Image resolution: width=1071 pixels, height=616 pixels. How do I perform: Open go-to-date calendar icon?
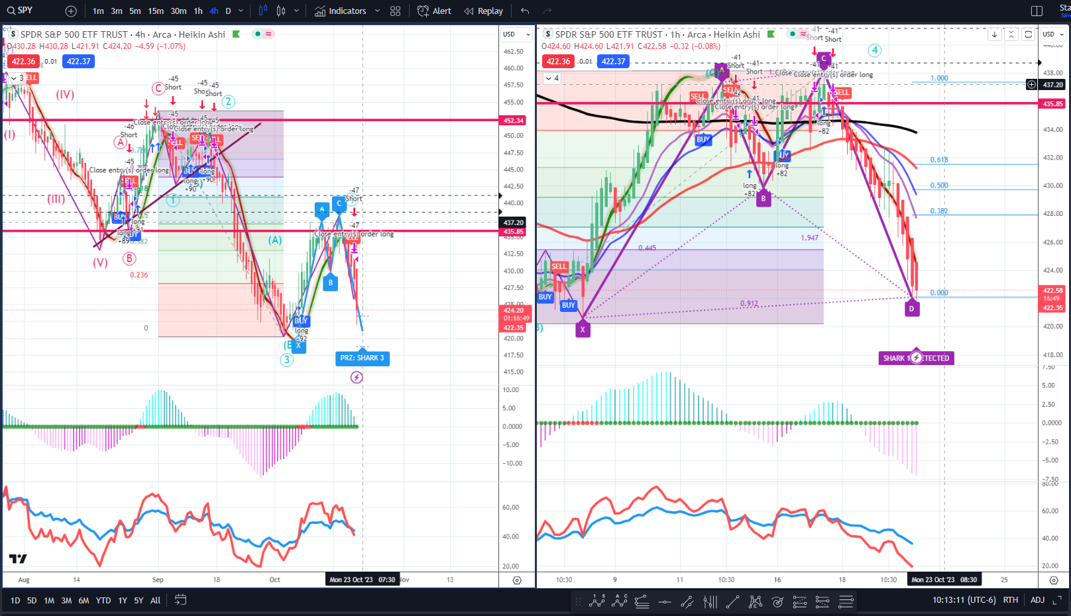180,600
